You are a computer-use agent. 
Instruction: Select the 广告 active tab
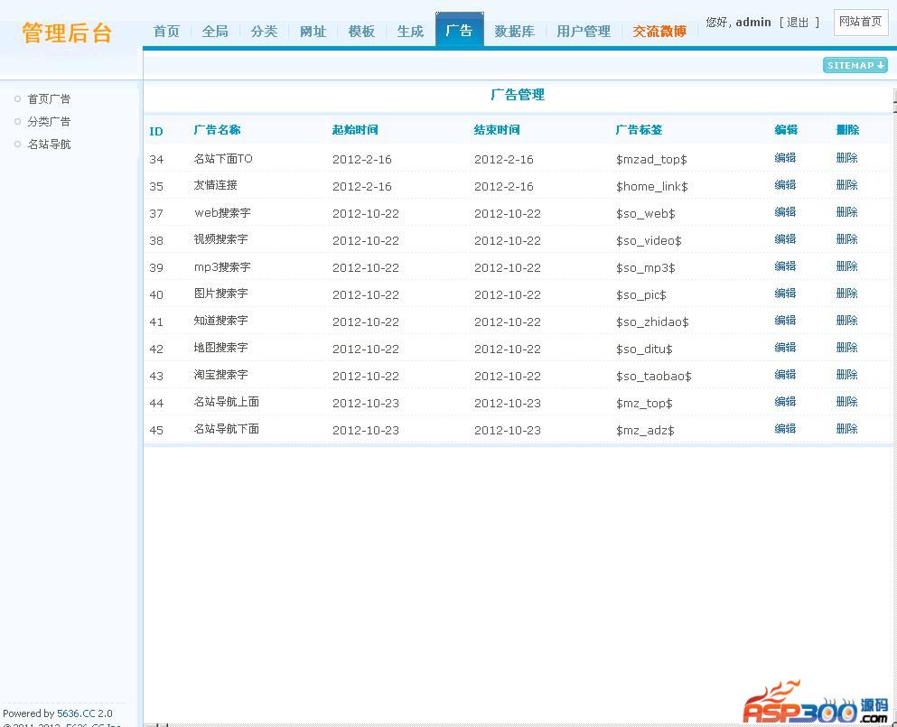point(460,31)
